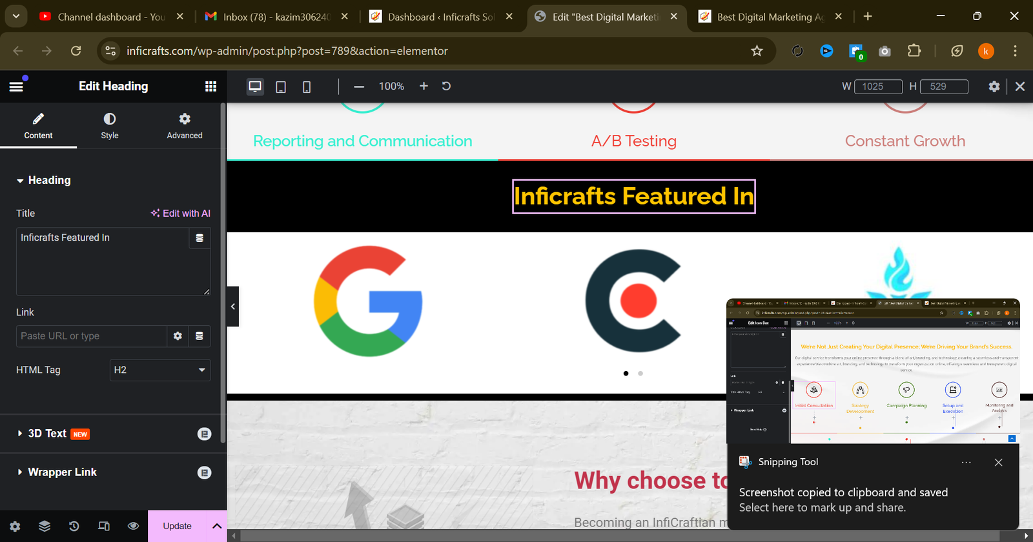1033x542 pixels.
Task: Open the widgets grid panel
Action: click(x=210, y=86)
